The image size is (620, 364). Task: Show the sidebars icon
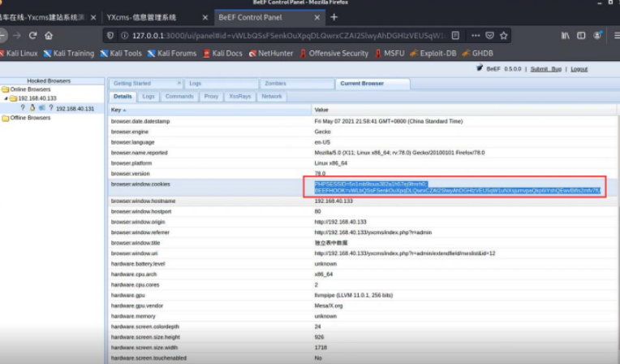tap(581, 36)
